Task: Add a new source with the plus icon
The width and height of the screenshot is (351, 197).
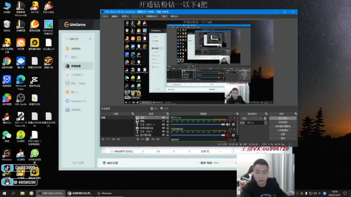Action: click(x=138, y=139)
